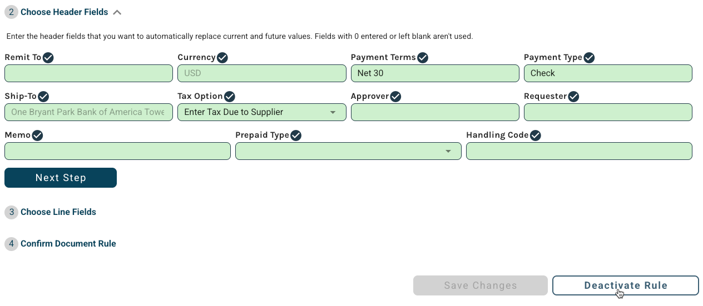Toggle the Memo field checkmark
This screenshot has width=703, height=306.
pyautogui.click(x=38, y=136)
